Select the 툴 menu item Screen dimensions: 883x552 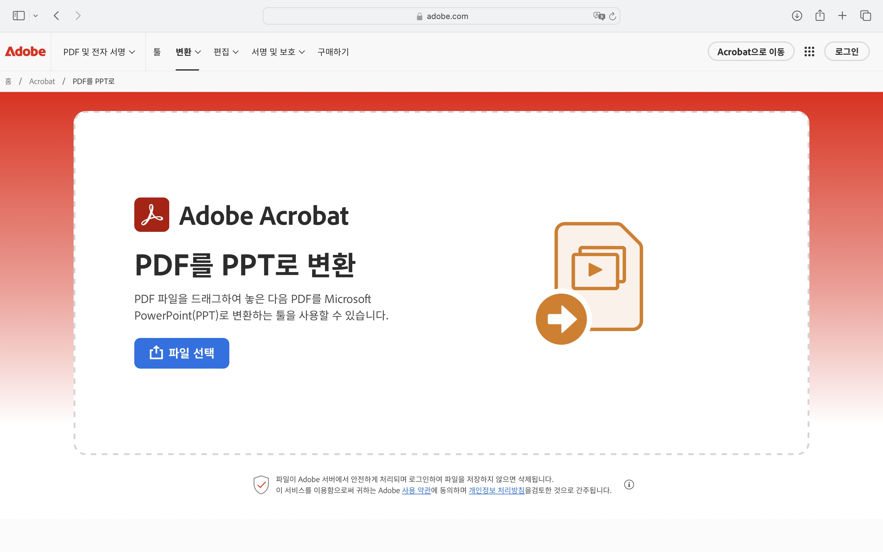[158, 52]
